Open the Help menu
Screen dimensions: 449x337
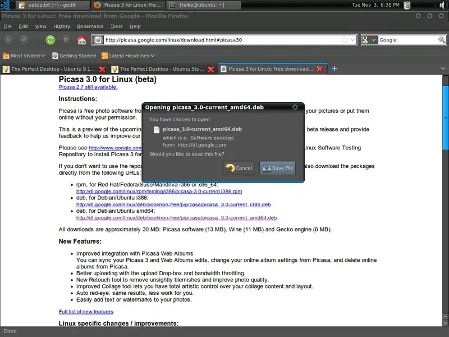(x=135, y=26)
